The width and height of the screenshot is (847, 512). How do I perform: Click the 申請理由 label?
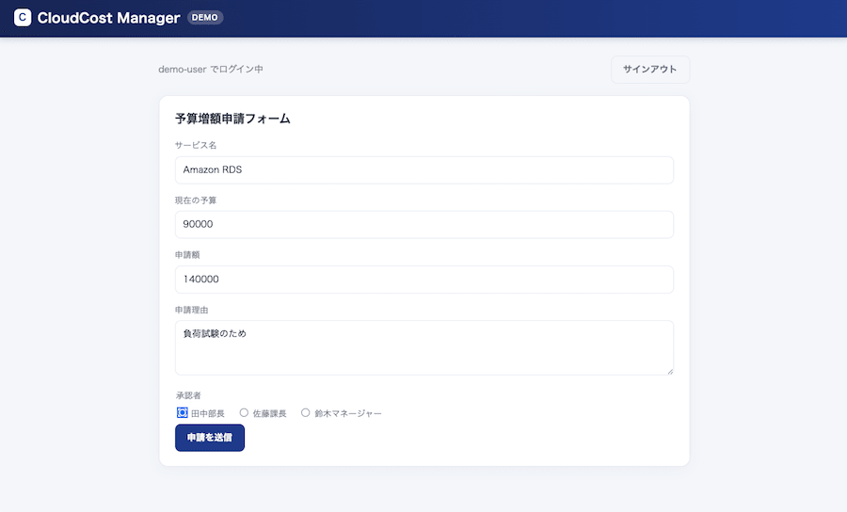pyautogui.click(x=192, y=310)
